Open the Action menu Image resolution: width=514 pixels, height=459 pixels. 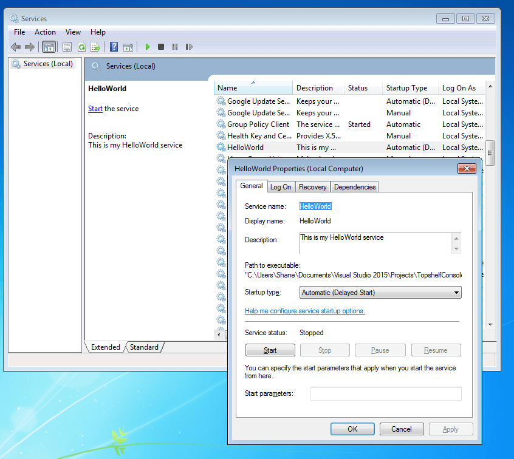(45, 32)
